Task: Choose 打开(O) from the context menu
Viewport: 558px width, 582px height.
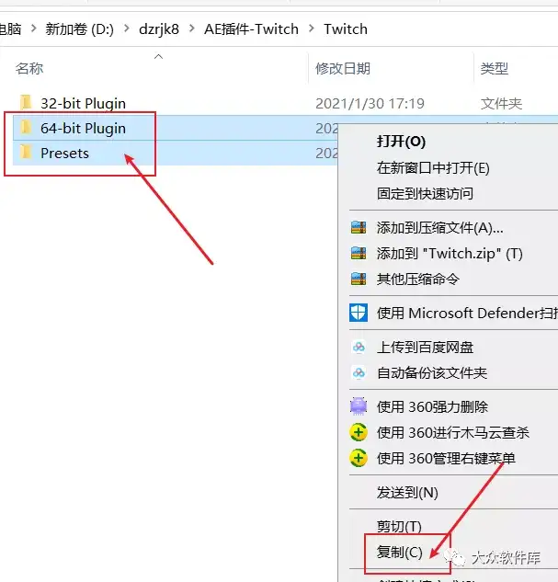Action: click(401, 142)
